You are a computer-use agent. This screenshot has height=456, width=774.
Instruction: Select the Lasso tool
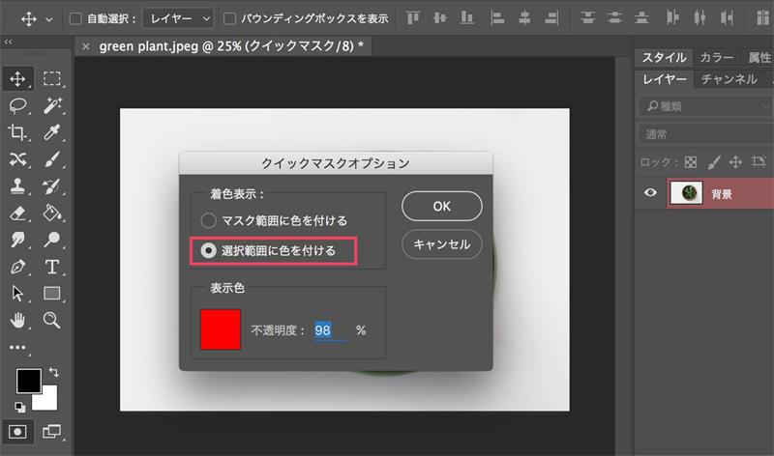click(x=18, y=105)
